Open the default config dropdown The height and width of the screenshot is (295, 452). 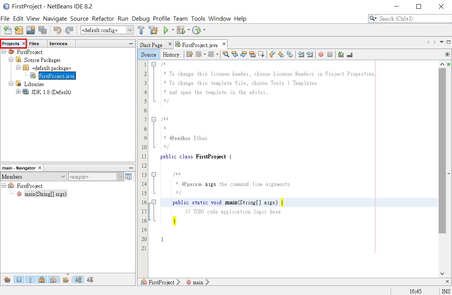[x=130, y=30]
